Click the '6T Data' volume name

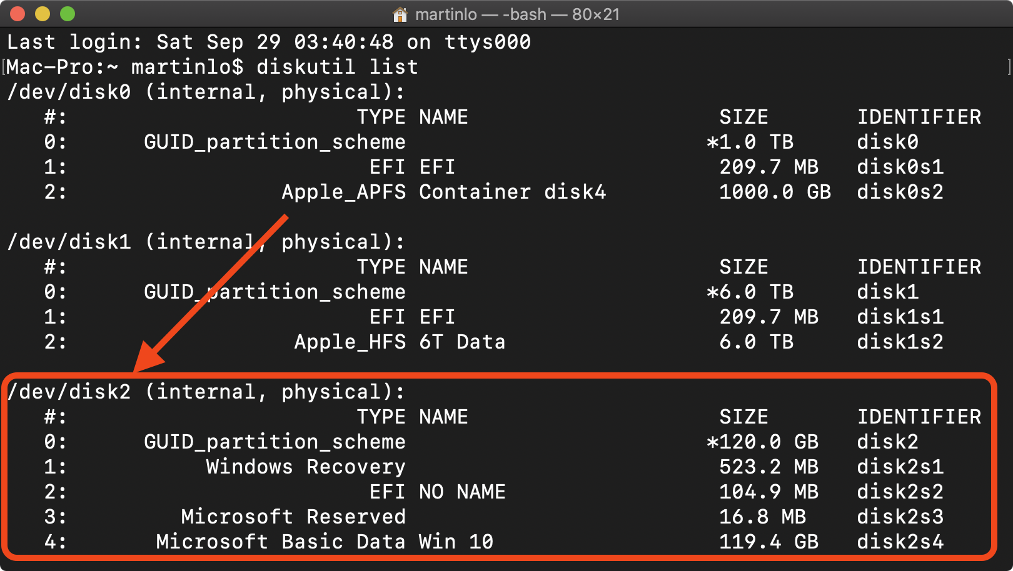coord(462,342)
